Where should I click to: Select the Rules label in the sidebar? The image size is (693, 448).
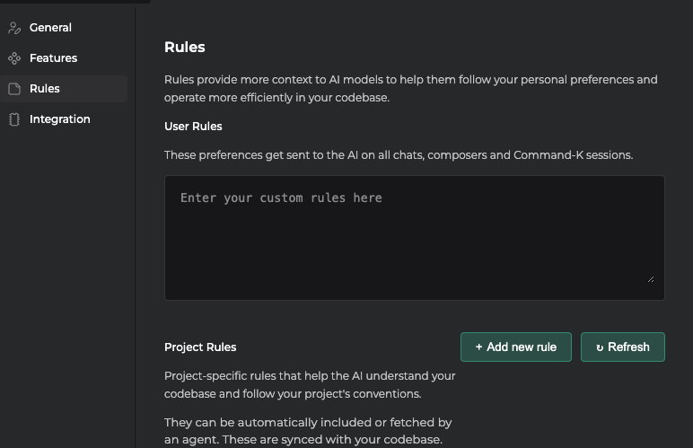click(x=45, y=89)
